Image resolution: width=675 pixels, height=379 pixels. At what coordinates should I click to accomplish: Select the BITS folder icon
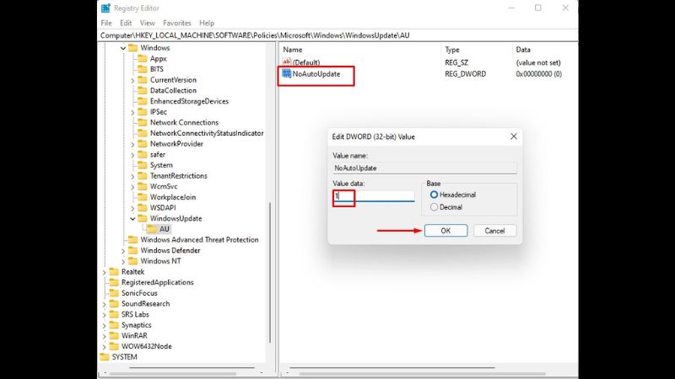click(x=143, y=69)
